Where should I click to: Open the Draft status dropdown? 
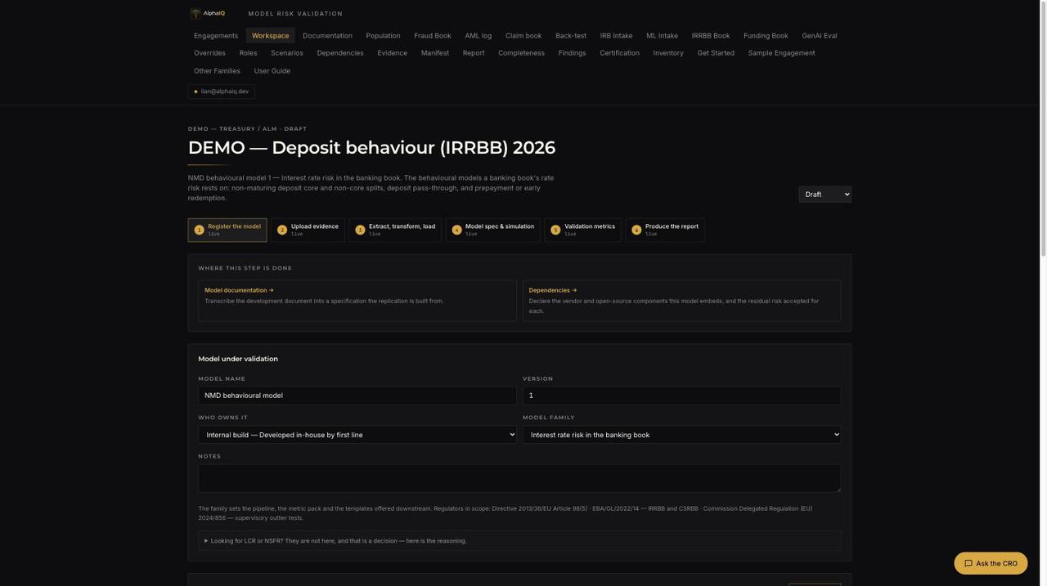tap(825, 195)
